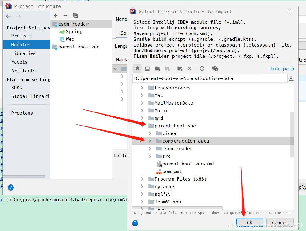Click the file tree horizontal scrollbar
This screenshot has width=306, height=231.
[x=177, y=208]
